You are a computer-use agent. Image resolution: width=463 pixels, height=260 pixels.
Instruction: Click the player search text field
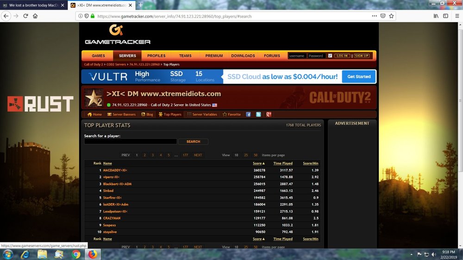point(130,142)
